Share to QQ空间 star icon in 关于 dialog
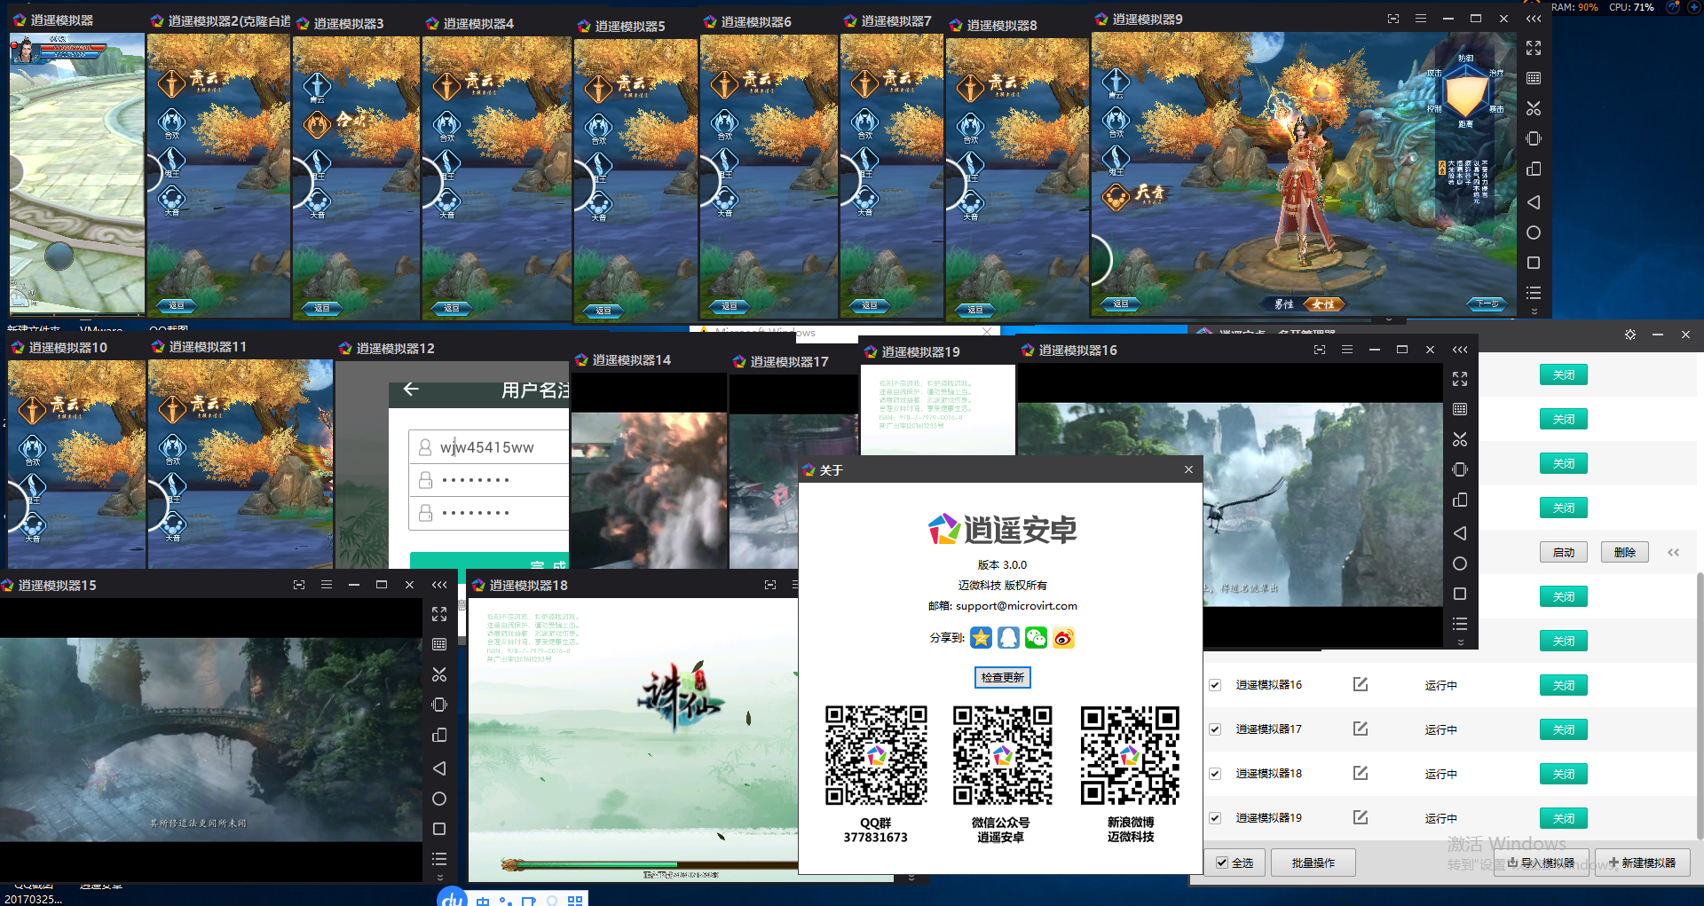The height and width of the screenshot is (906, 1704). (x=981, y=637)
